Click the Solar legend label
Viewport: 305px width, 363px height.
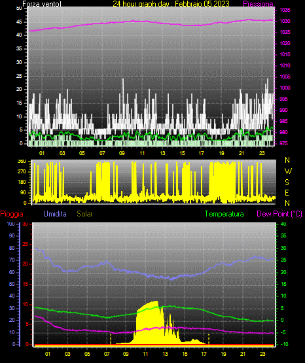tap(84, 214)
